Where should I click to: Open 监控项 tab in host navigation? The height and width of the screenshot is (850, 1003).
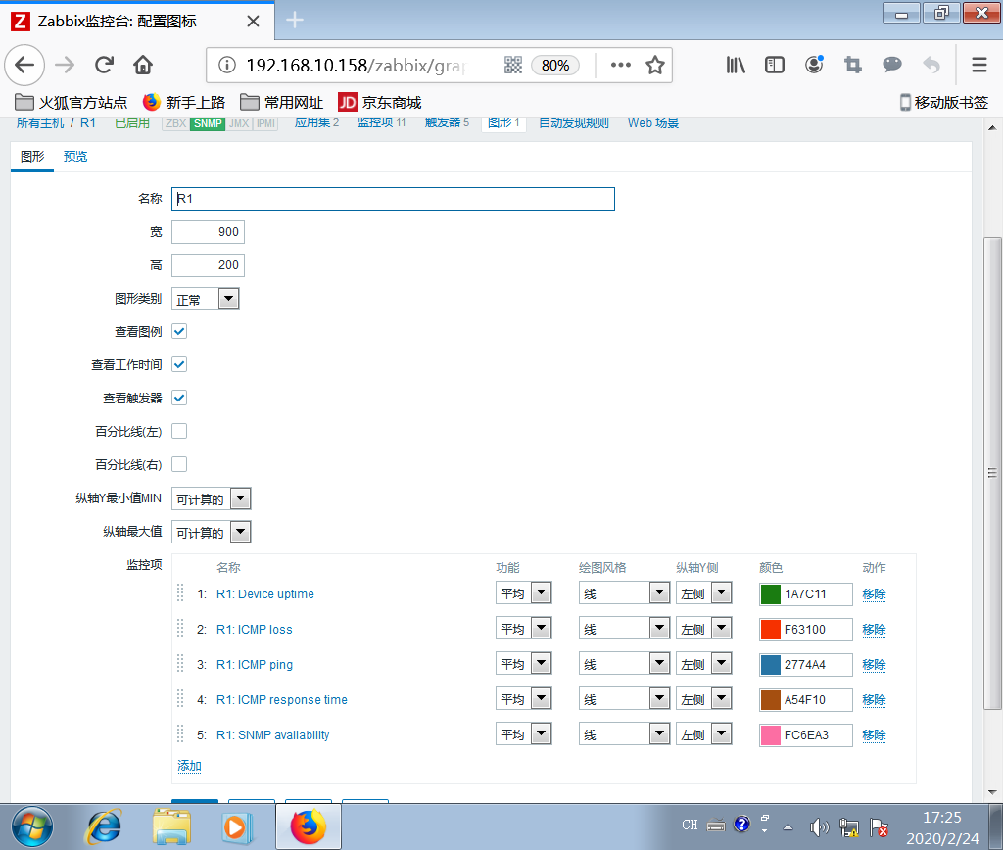tap(381, 122)
